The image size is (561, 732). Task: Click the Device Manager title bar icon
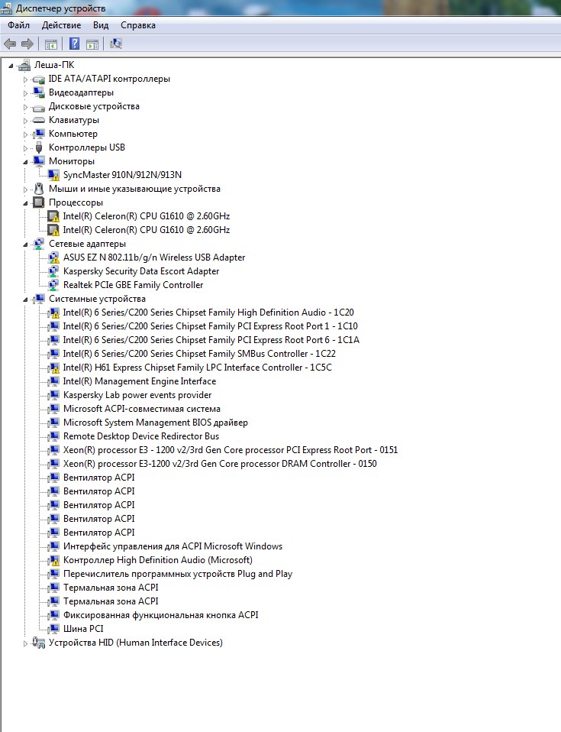point(7,8)
